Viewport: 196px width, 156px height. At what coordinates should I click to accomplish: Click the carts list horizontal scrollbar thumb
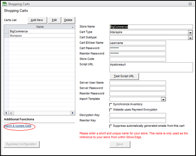[11, 113]
